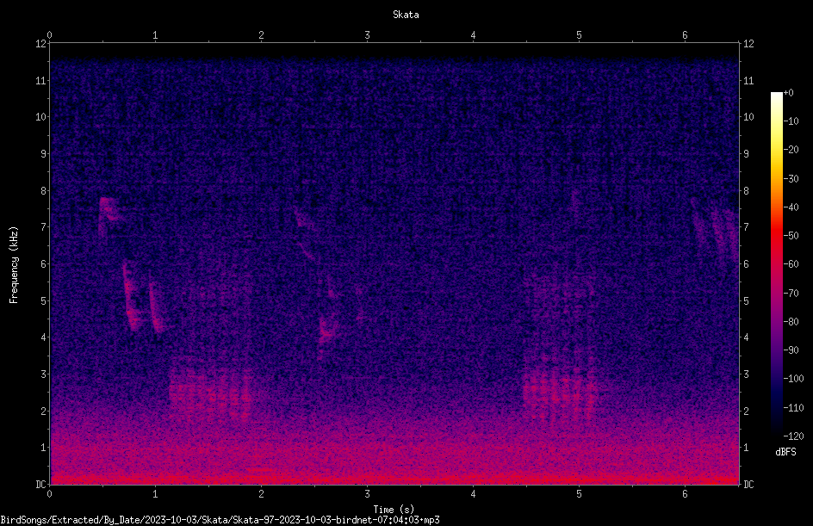
Task: Click the descending chirp near 0.75 s at 5 kHz
Action: (131, 295)
